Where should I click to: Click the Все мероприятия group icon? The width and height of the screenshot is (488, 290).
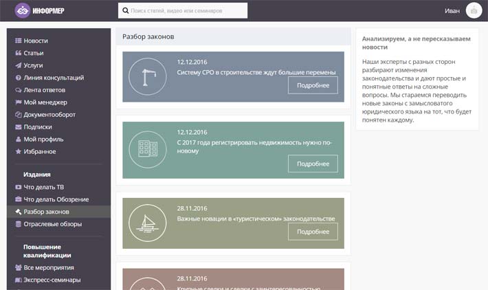point(19,267)
